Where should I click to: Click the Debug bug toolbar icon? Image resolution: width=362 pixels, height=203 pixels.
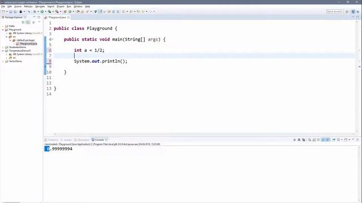tap(35, 11)
